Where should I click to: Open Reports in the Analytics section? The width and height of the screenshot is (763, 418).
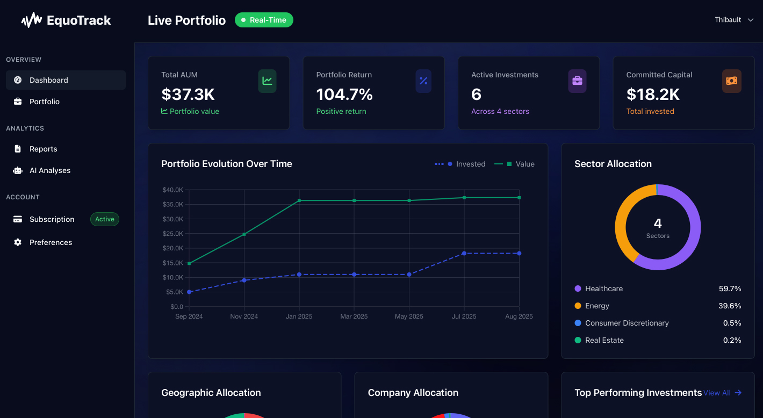pyautogui.click(x=43, y=149)
